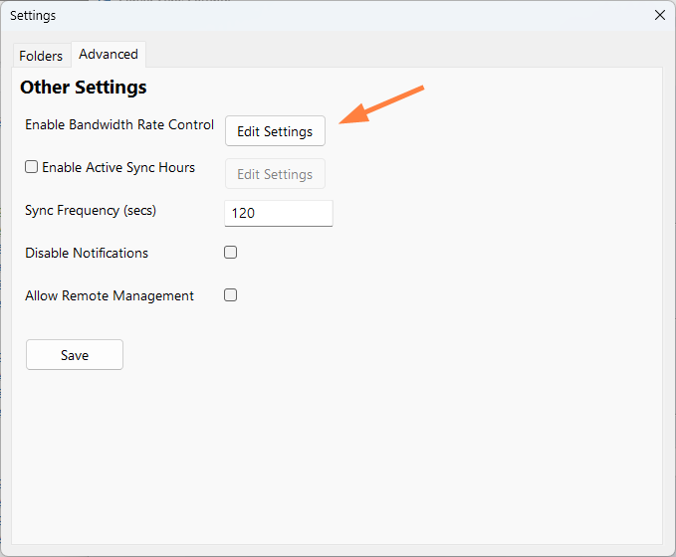Image resolution: width=676 pixels, height=557 pixels.
Task: Tick the Disable Notifications checkbox
Action: coord(230,253)
